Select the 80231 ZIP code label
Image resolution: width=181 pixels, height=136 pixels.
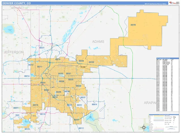pos(79,105)
